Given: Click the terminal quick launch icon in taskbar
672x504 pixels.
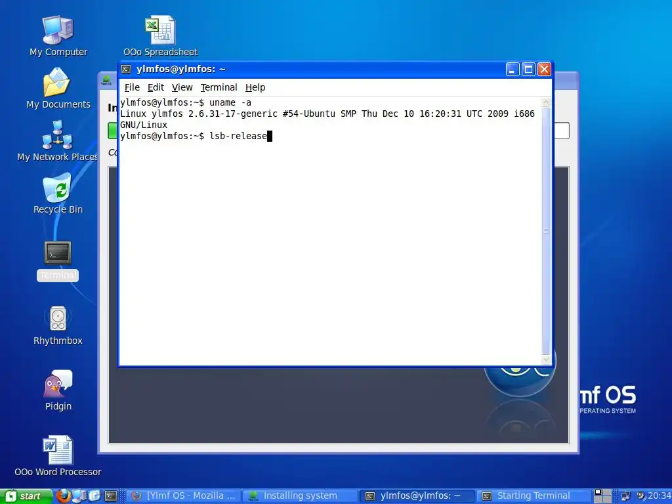Looking at the screenshot, I should 111,496.
